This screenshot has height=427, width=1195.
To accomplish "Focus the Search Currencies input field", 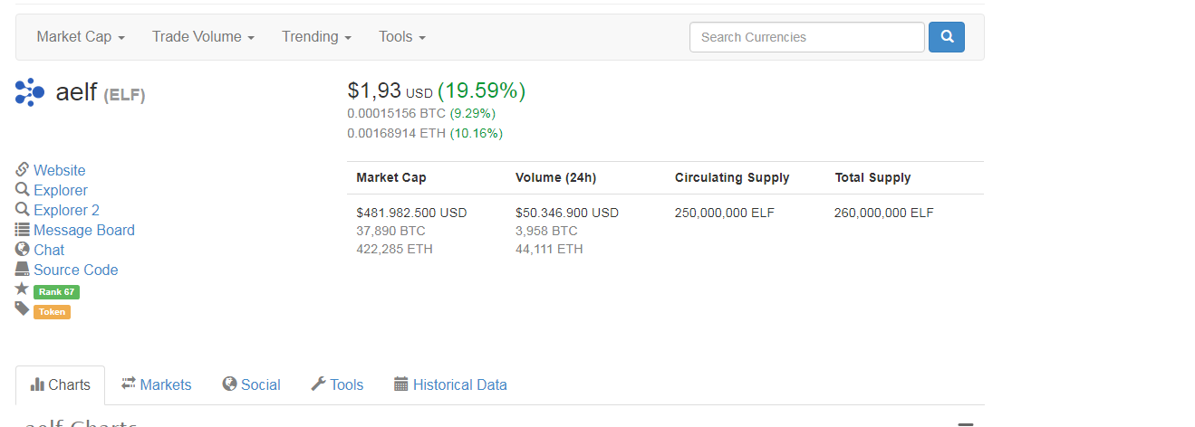I will (806, 37).
